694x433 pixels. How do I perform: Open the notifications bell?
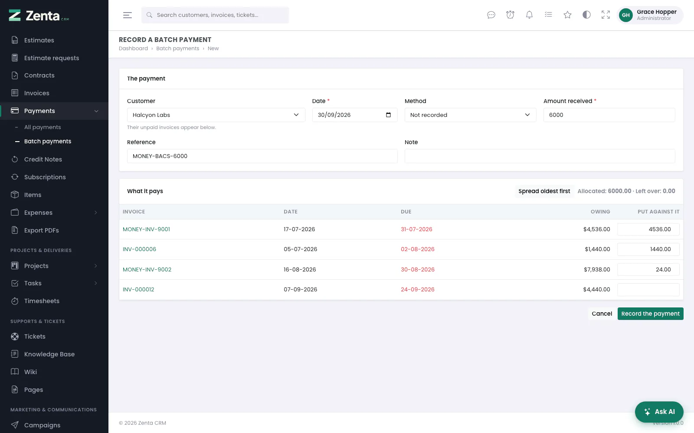529,15
